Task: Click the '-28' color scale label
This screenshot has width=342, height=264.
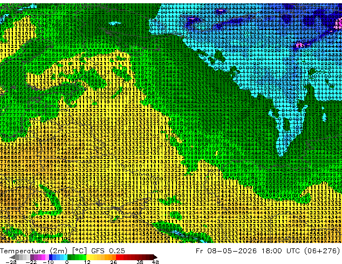Action: click(x=11, y=262)
